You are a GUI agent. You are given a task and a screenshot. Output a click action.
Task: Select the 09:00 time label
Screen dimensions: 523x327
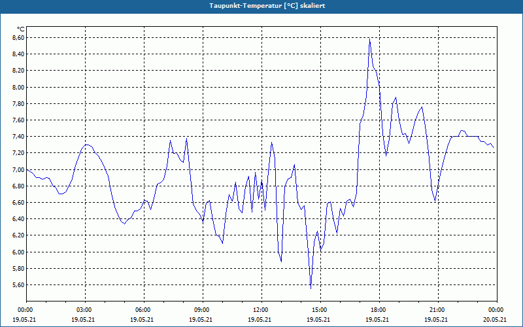201,310
